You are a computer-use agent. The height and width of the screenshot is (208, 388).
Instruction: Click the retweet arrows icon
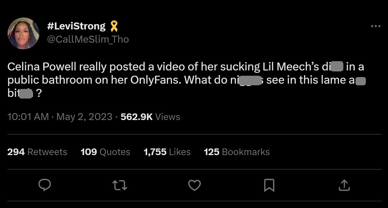tap(119, 185)
